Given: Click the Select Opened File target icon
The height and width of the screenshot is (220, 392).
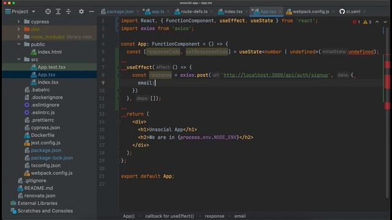Looking at the screenshot, I should pos(48,12).
